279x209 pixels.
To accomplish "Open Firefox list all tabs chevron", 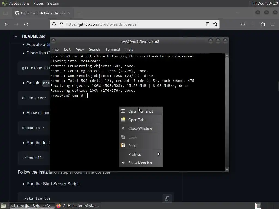I will [238, 13].
